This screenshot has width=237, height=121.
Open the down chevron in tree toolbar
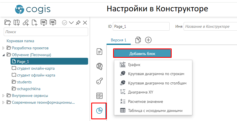[71, 23]
